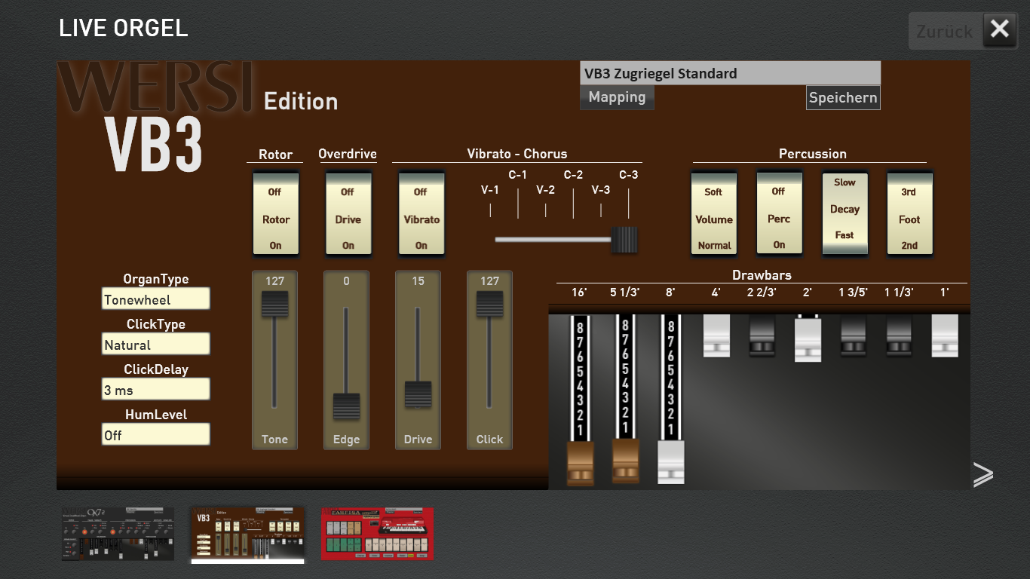The width and height of the screenshot is (1030, 579).
Task: Click the Mapping button
Action: pyautogui.click(x=617, y=97)
